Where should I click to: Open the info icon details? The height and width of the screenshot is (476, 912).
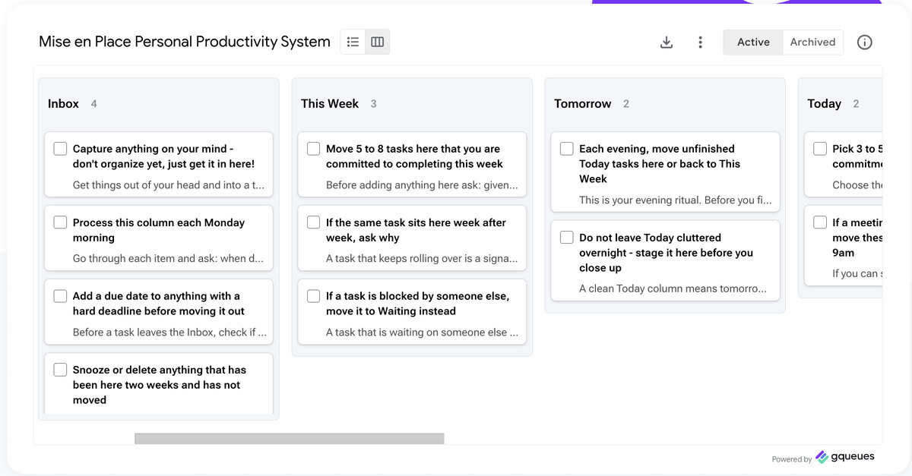point(864,43)
